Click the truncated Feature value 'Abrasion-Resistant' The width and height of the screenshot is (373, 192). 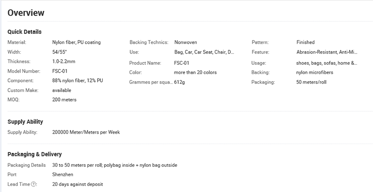point(327,52)
